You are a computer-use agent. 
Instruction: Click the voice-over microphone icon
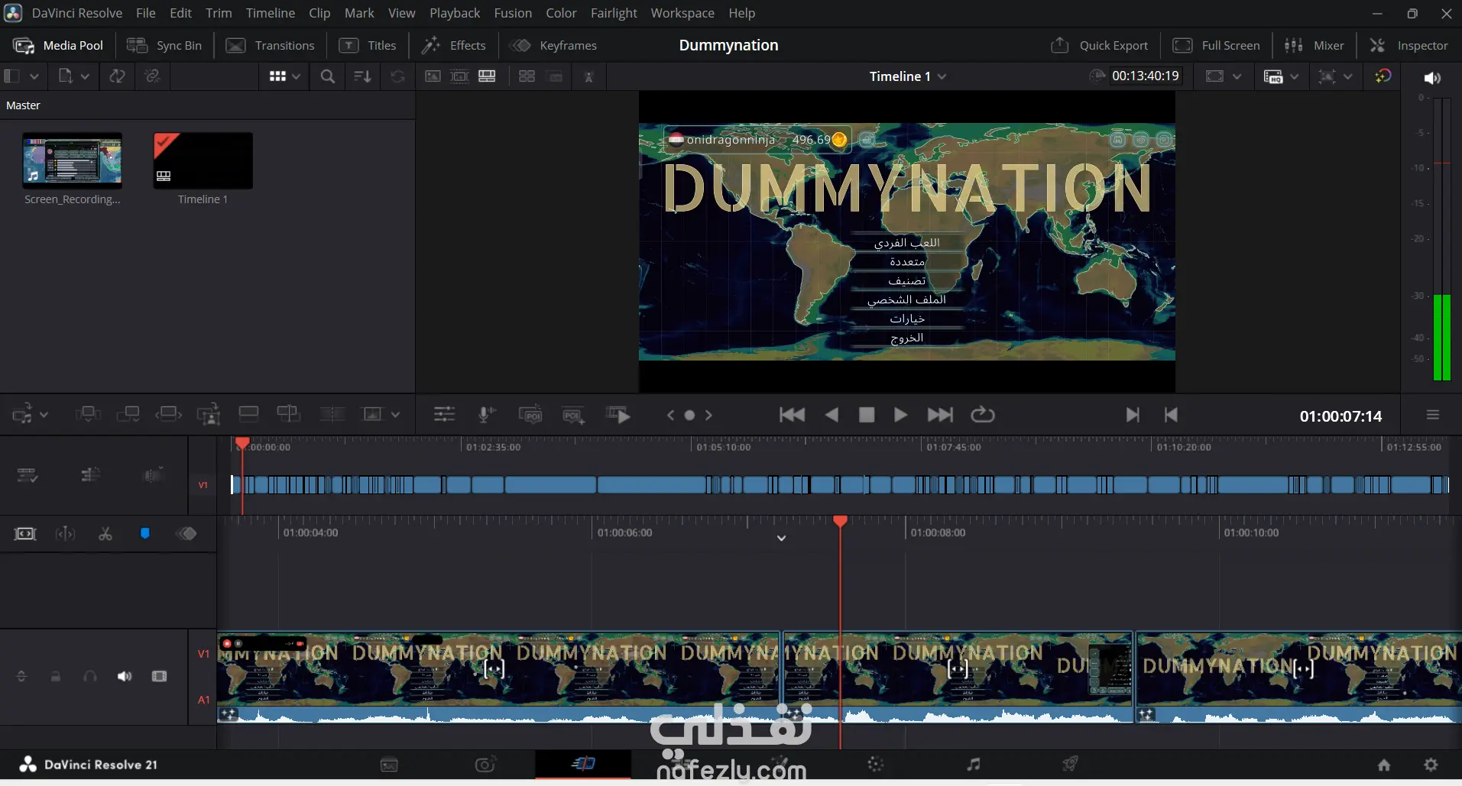click(x=486, y=415)
